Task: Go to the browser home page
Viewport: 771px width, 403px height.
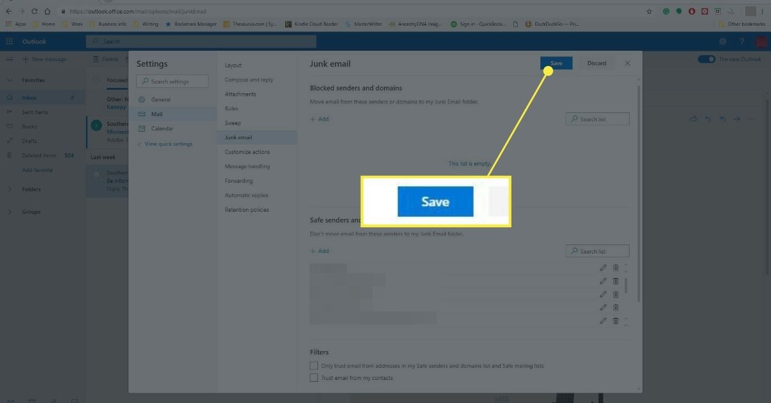Action: 47,12
